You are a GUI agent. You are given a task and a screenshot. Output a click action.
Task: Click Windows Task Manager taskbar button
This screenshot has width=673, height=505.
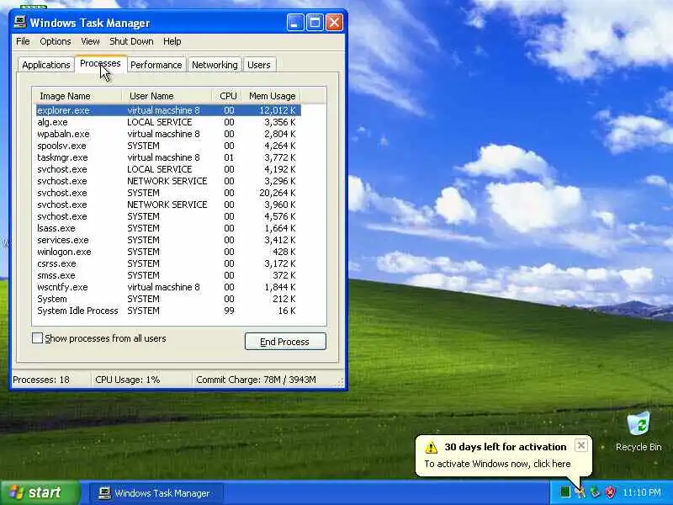pyautogui.click(x=156, y=493)
